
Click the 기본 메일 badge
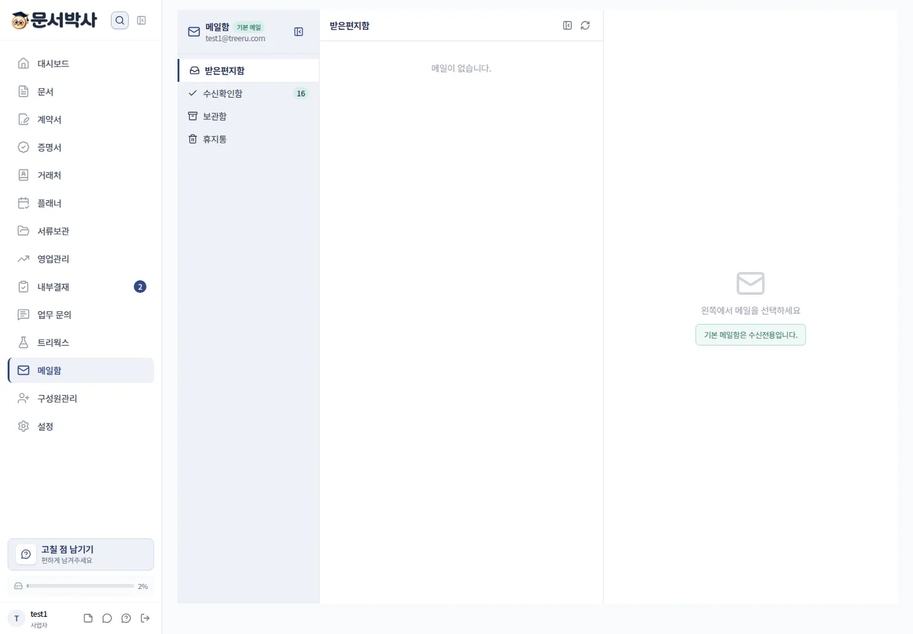pos(249,27)
